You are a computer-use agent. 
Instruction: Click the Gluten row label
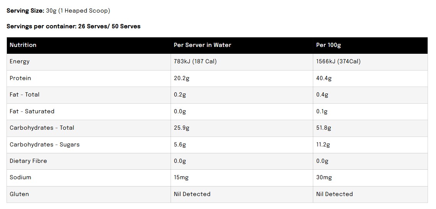[x=19, y=194]
